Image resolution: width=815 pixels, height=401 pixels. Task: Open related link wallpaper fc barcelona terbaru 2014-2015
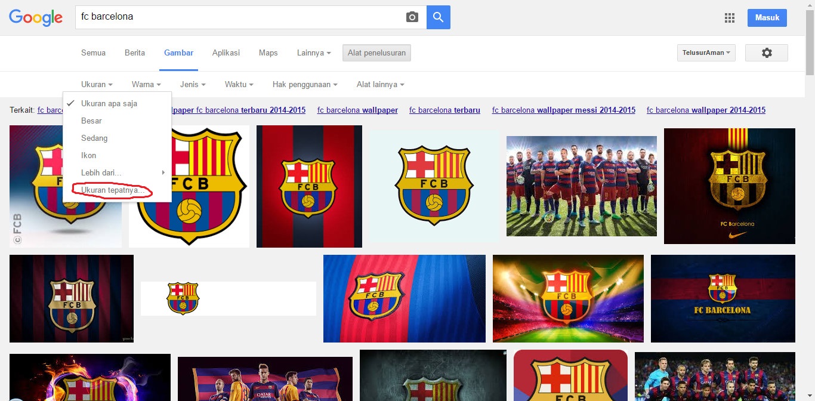pyautogui.click(x=239, y=110)
